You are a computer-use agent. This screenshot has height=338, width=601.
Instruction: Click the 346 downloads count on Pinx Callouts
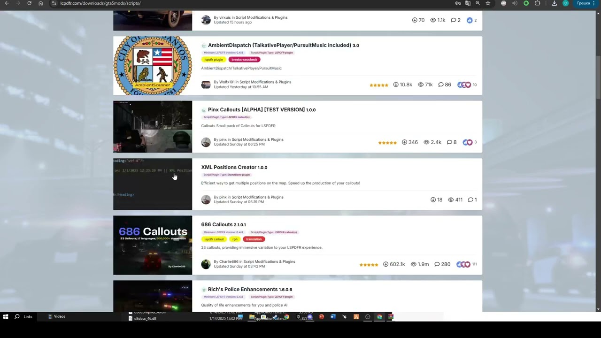pyautogui.click(x=409, y=142)
